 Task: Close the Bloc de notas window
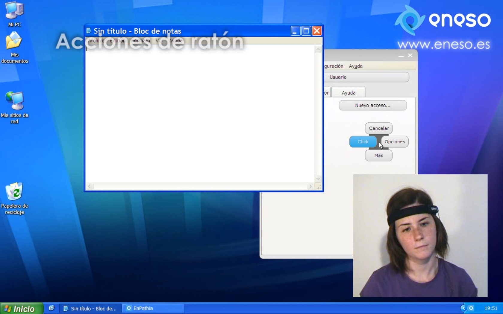317,31
